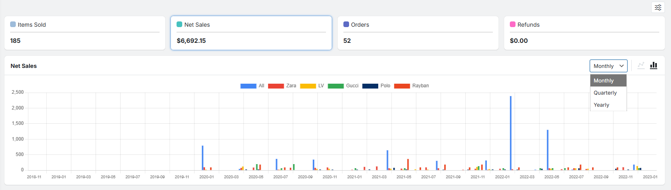Switch to line chart view
Viewport: 671px width, 190px height.
(641, 65)
